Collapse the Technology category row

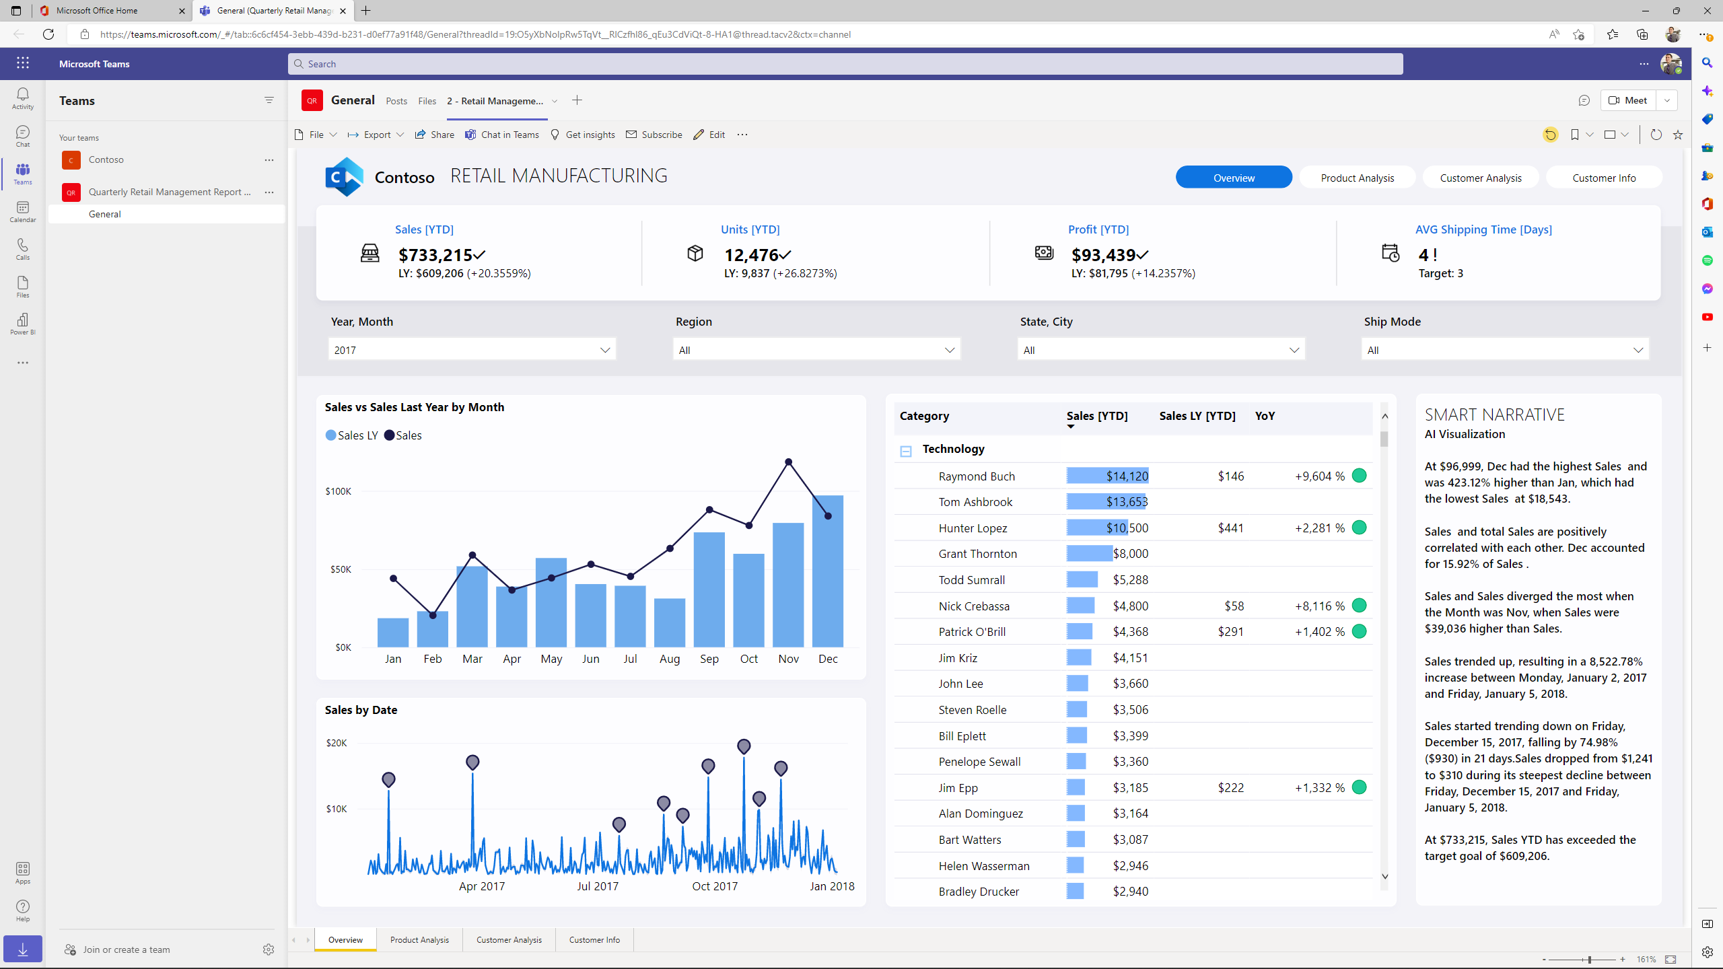click(x=906, y=452)
